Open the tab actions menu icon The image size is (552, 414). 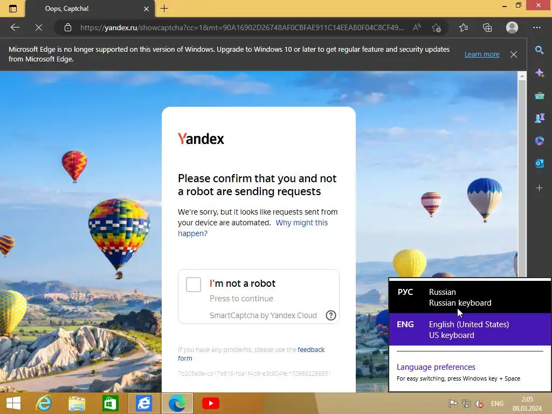(13, 9)
